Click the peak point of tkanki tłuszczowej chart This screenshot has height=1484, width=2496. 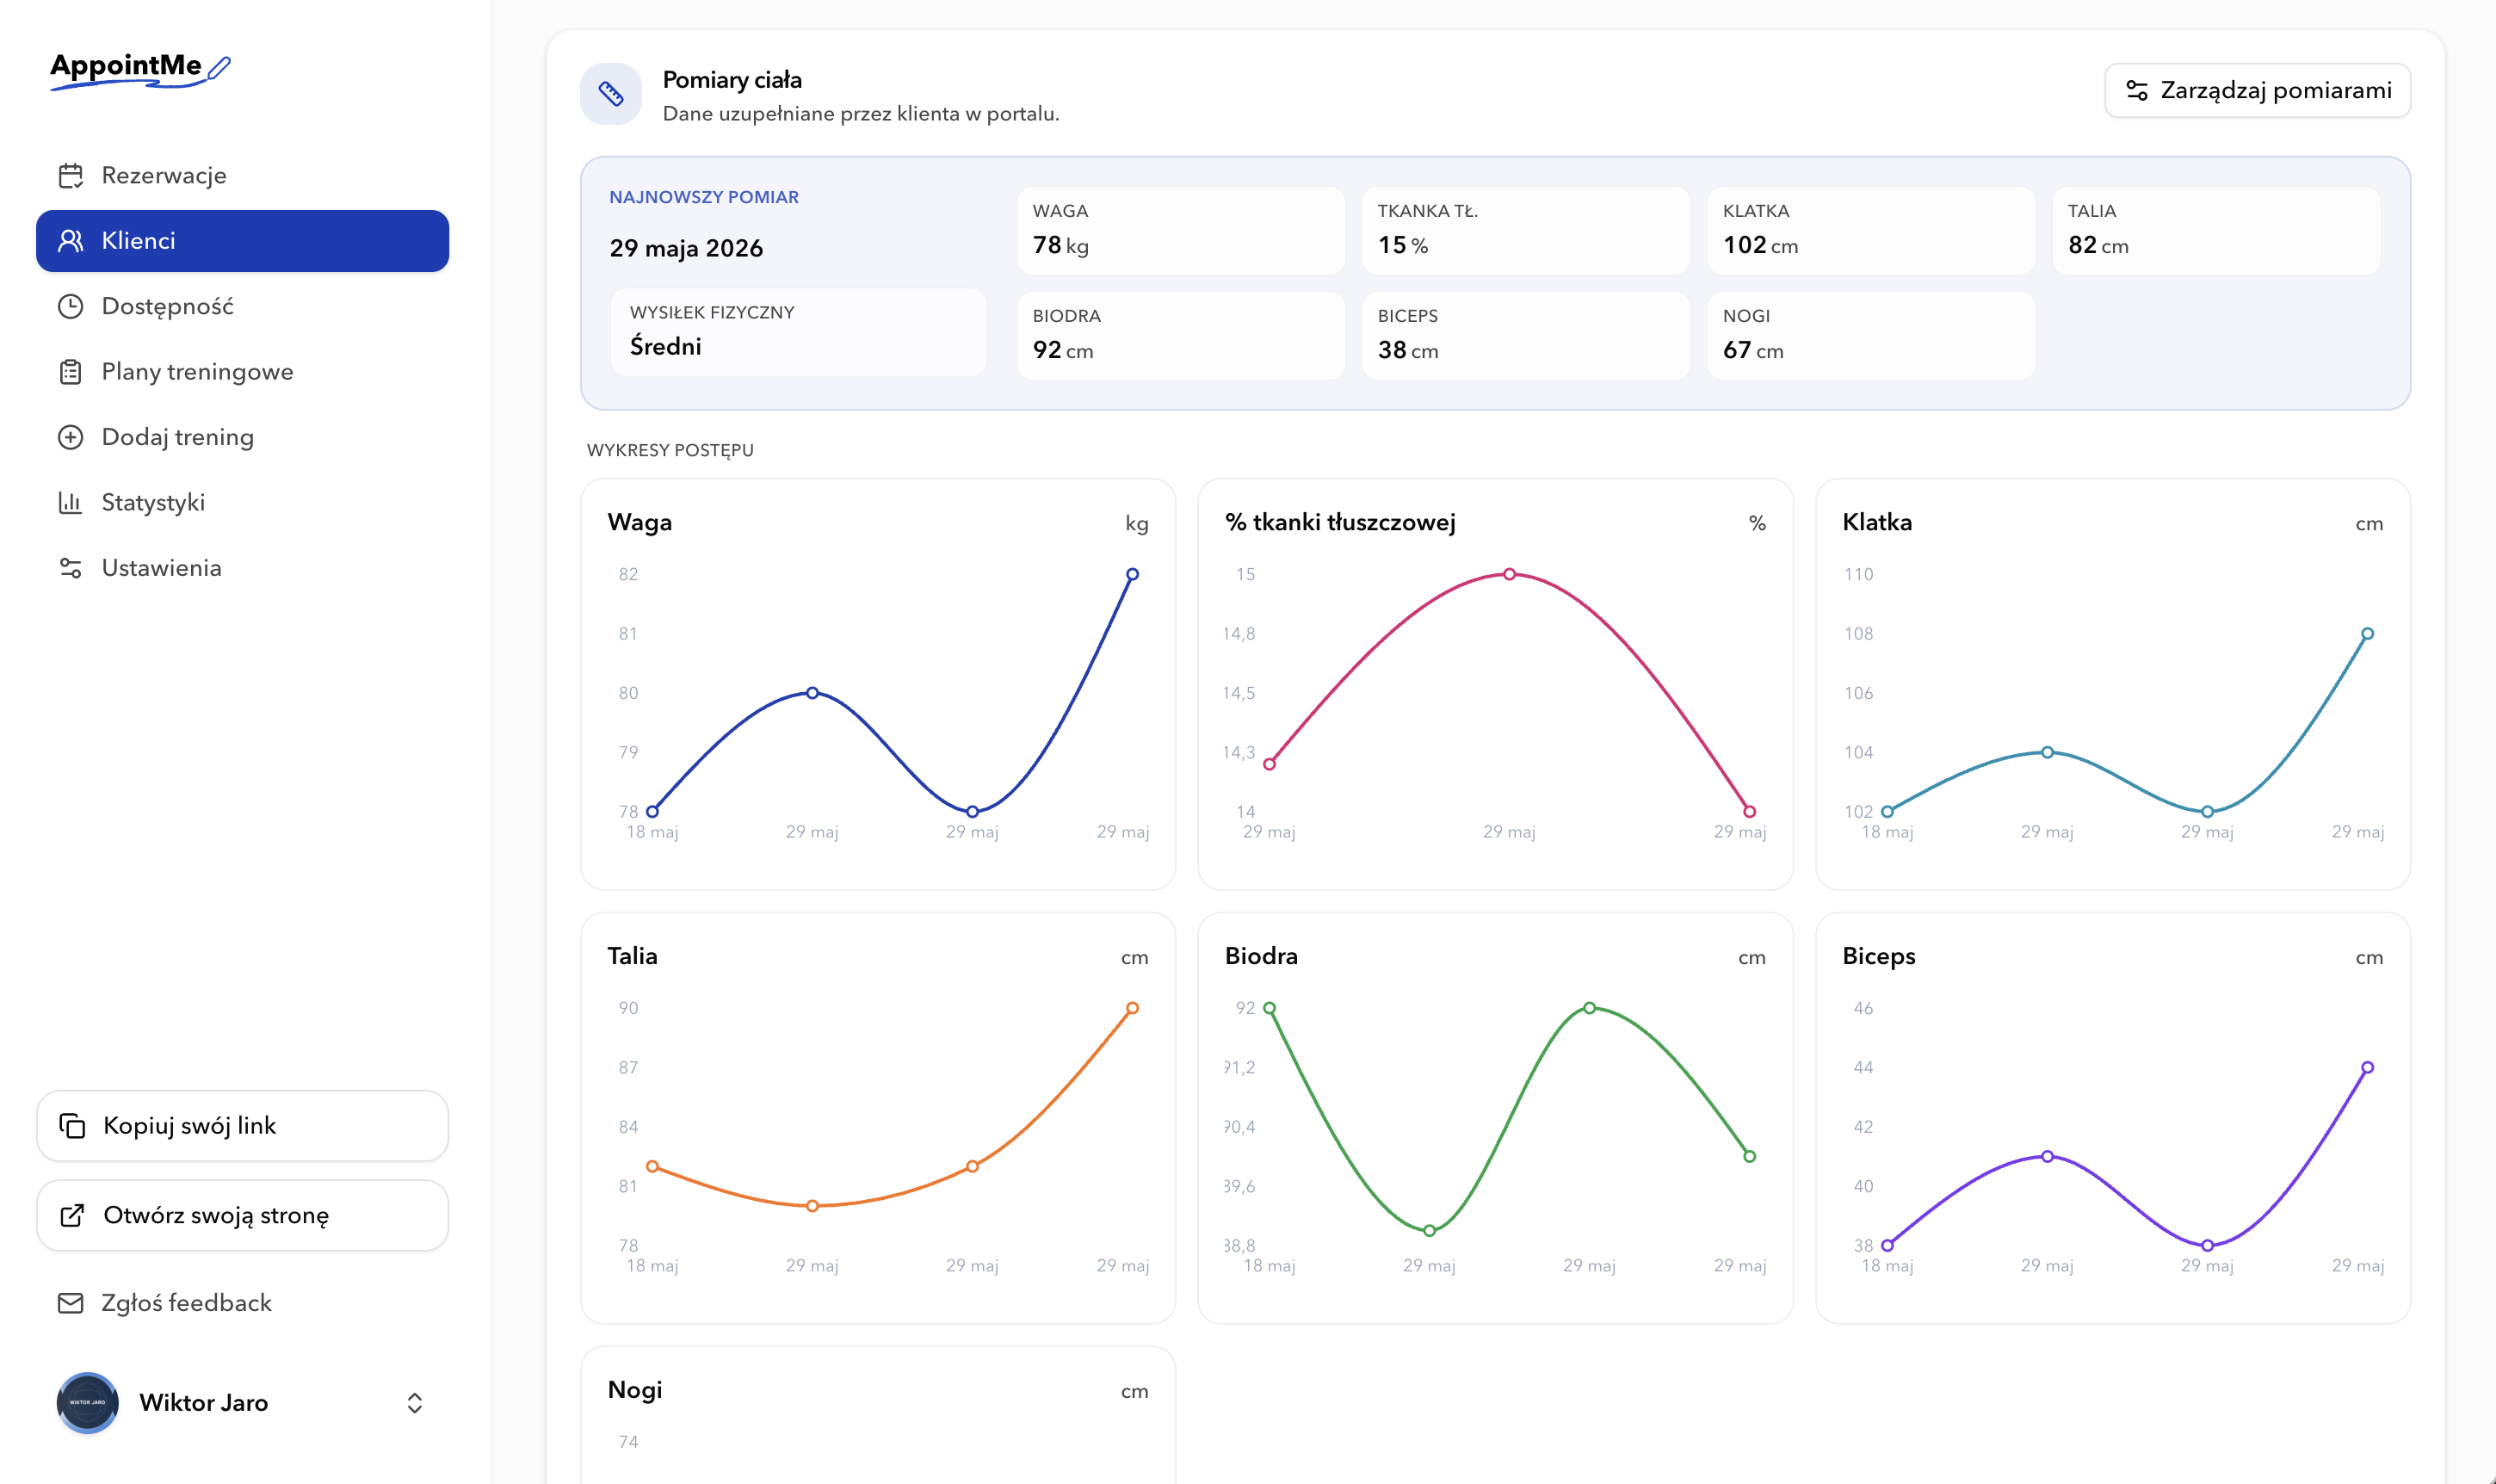point(1510,575)
